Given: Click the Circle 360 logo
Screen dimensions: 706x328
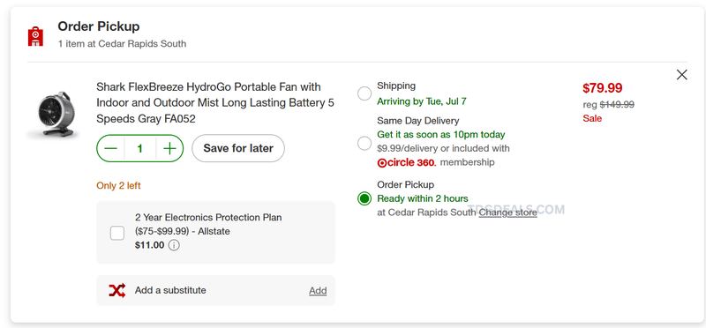Looking at the screenshot, I should click(407, 162).
